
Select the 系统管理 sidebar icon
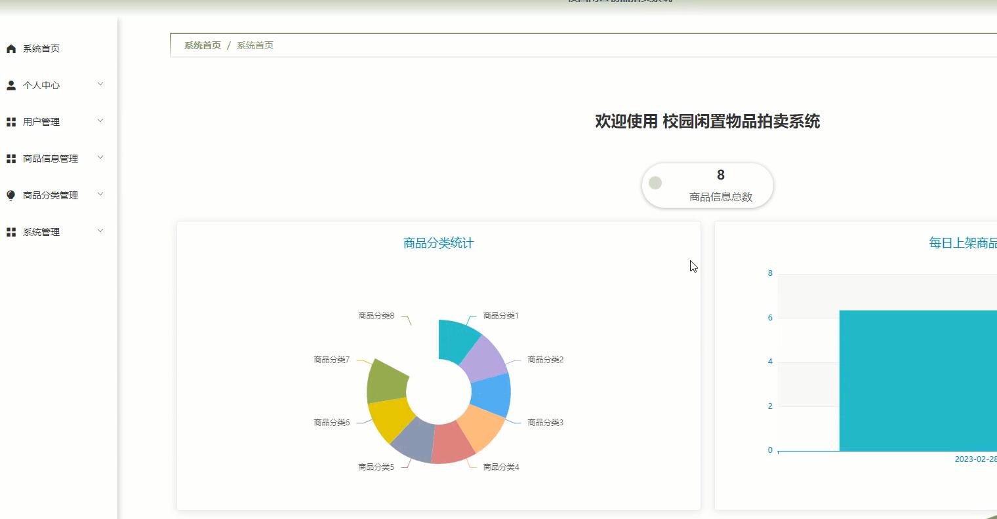coord(10,231)
